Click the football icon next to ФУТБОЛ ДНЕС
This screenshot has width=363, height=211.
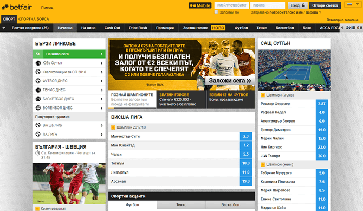pos(38,81)
